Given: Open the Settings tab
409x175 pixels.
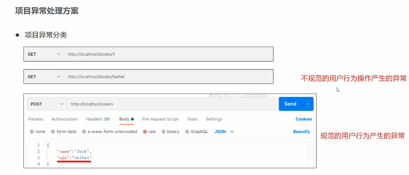Looking at the screenshot, I should pos(214,119).
